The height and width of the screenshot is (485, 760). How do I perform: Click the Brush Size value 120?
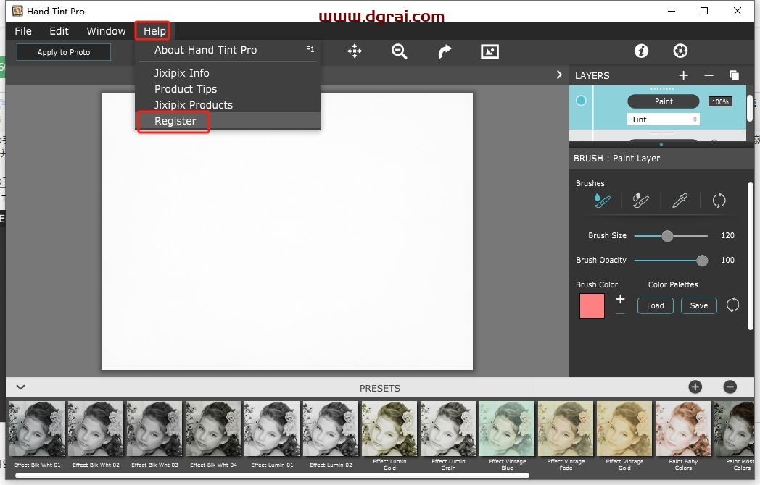pyautogui.click(x=727, y=235)
